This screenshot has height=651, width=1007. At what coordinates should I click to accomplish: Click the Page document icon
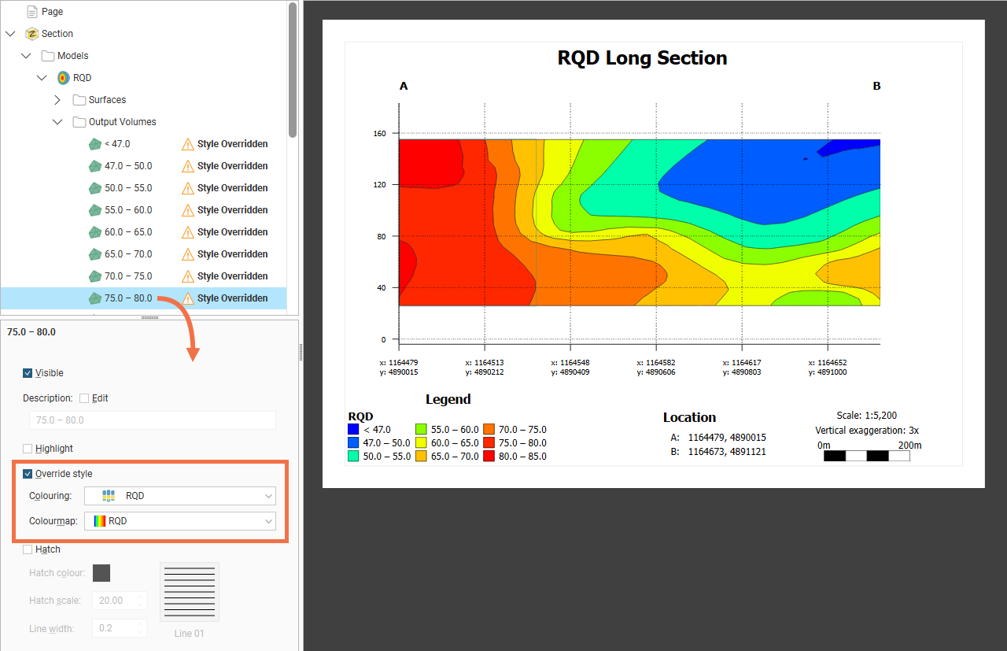[x=32, y=12]
